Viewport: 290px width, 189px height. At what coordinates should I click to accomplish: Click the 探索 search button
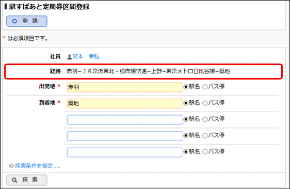coord(27,180)
